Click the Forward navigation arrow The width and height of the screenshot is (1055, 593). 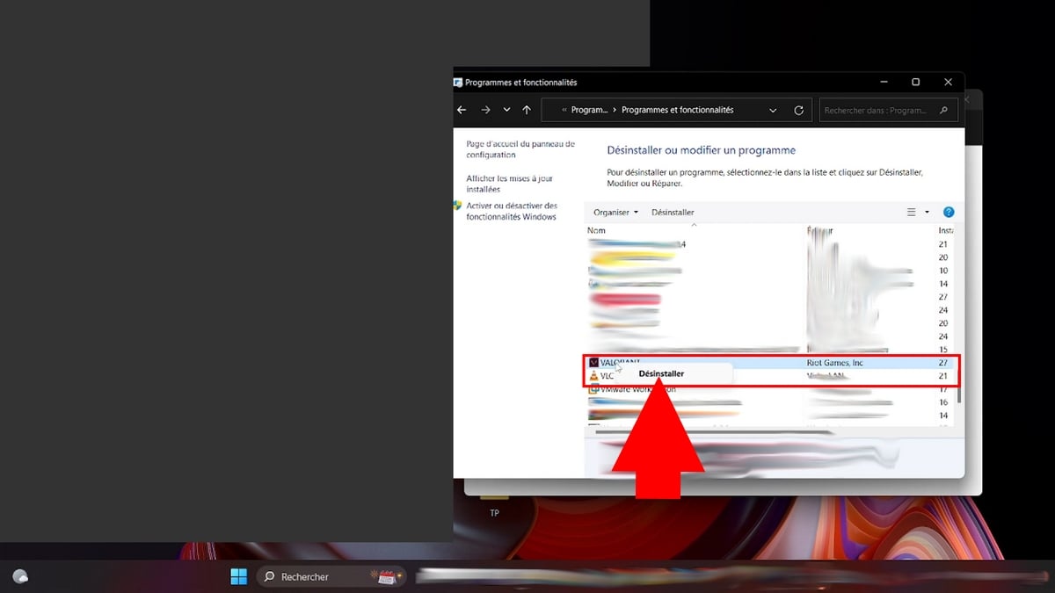pos(485,111)
